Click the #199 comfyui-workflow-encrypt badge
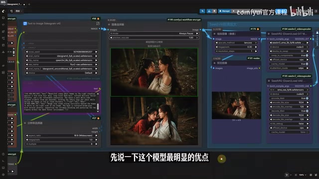This screenshot has height=179, width=319. pyautogui.click(x=184, y=20)
